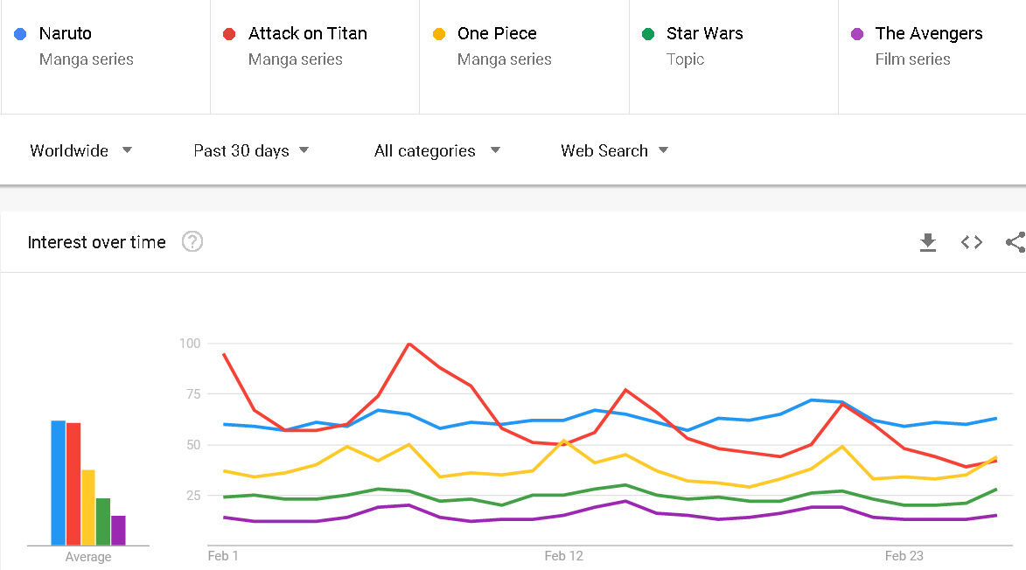The height and width of the screenshot is (570, 1026).
Task: Click The Avengers film series term
Action: (x=928, y=34)
